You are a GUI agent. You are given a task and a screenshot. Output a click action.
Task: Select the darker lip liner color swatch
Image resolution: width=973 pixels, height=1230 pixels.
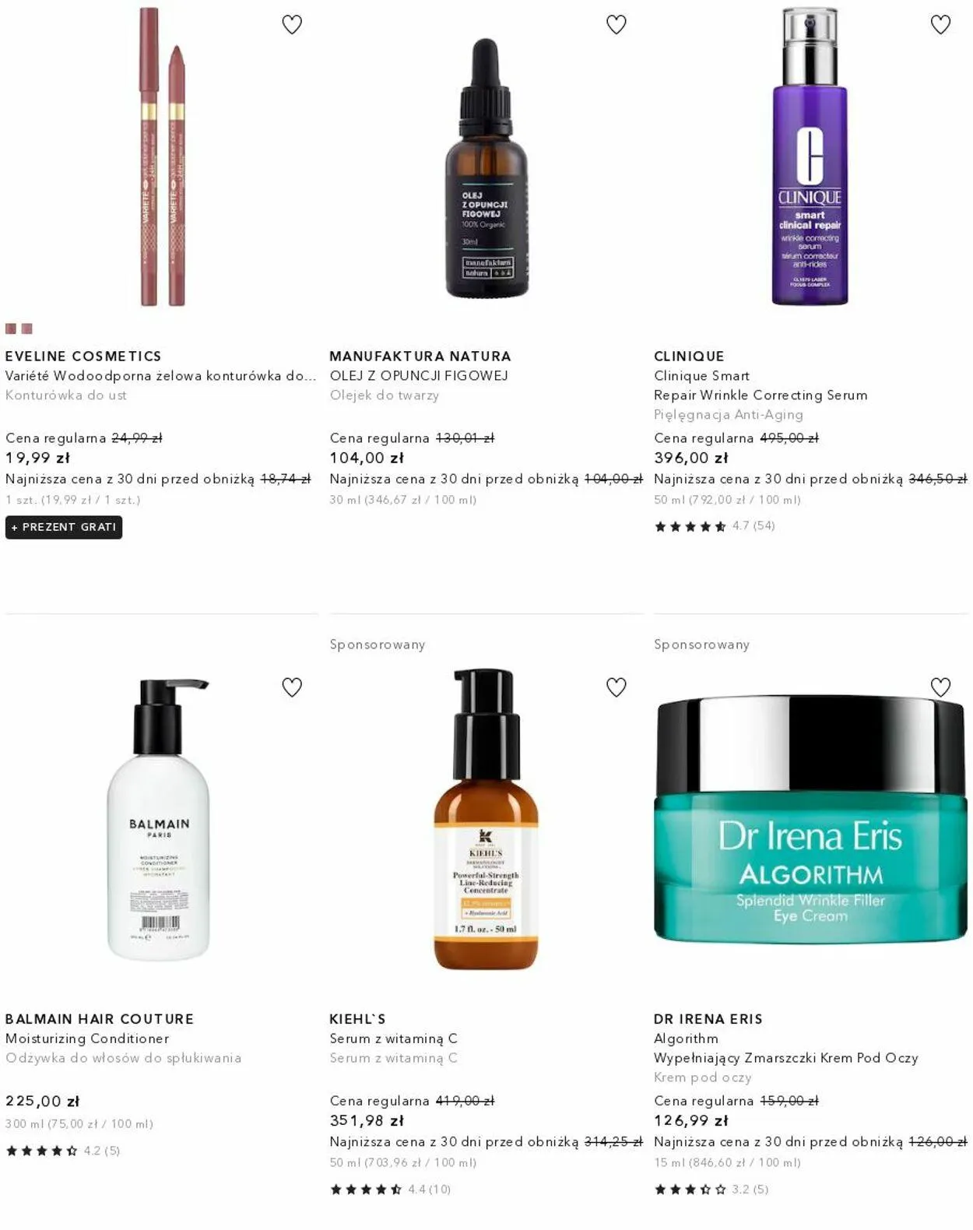pyautogui.click(x=11, y=329)
